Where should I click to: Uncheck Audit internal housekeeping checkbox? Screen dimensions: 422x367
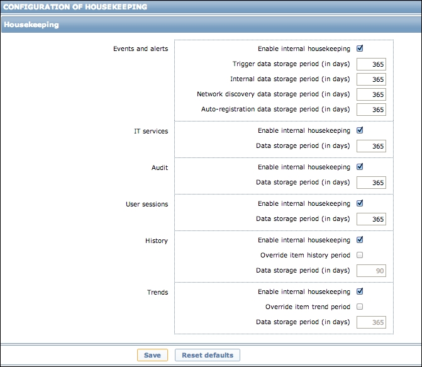point(360,167)
